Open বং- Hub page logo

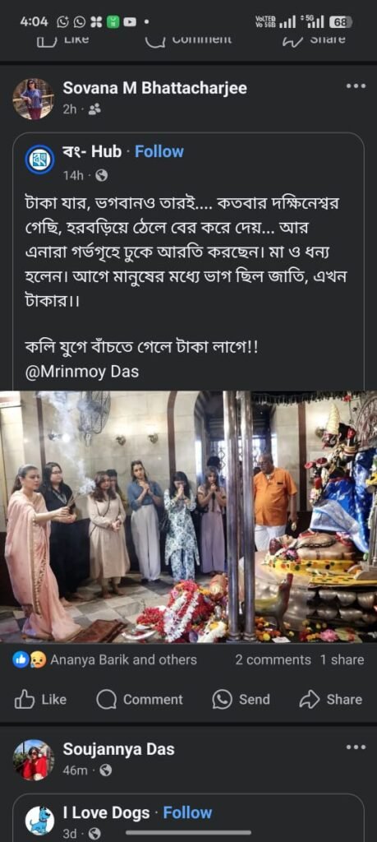[39, 160]
